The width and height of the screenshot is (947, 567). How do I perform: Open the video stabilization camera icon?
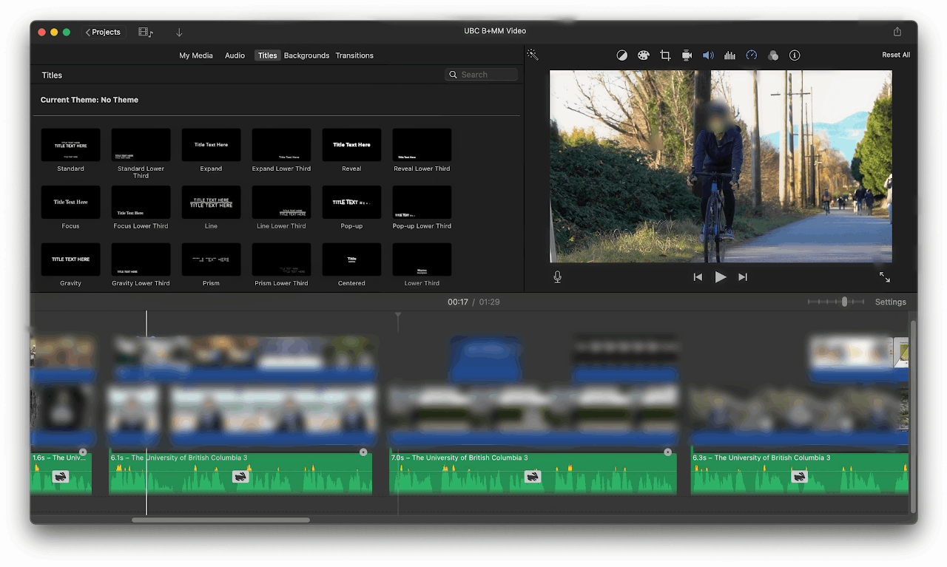point(687,55)
